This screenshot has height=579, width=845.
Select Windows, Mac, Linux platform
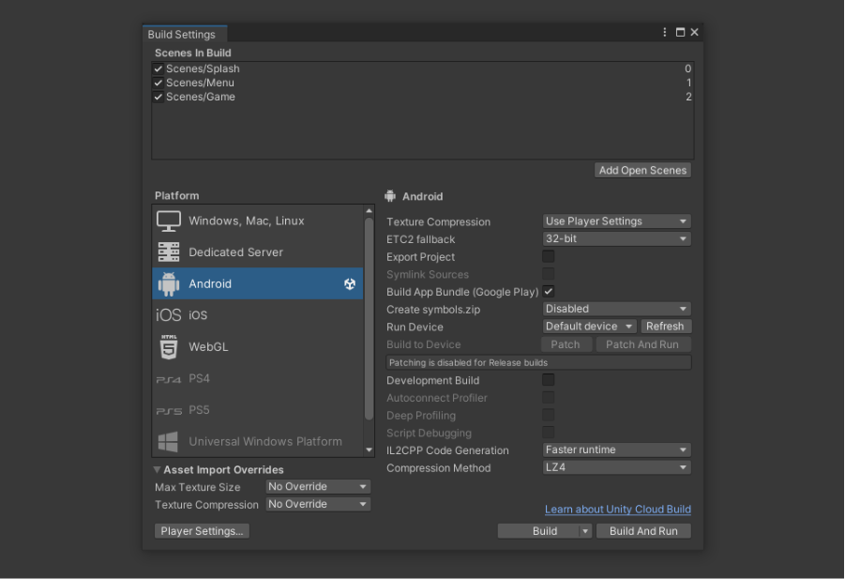pos(258,221)
